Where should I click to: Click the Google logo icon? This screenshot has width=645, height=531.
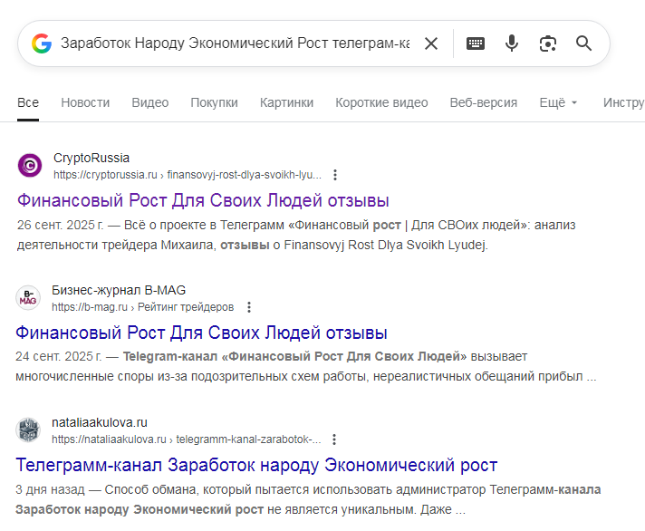(42, 43)
